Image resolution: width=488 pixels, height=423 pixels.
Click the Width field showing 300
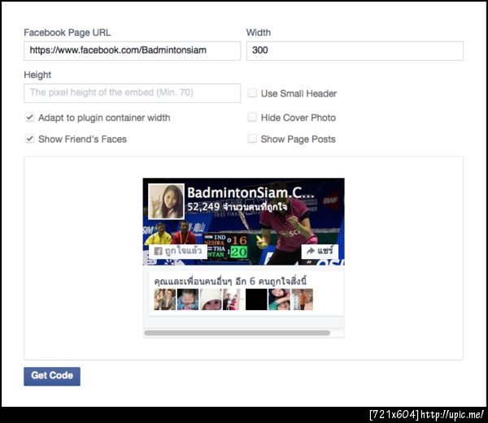pyautogui.click(x=355, y=50)
